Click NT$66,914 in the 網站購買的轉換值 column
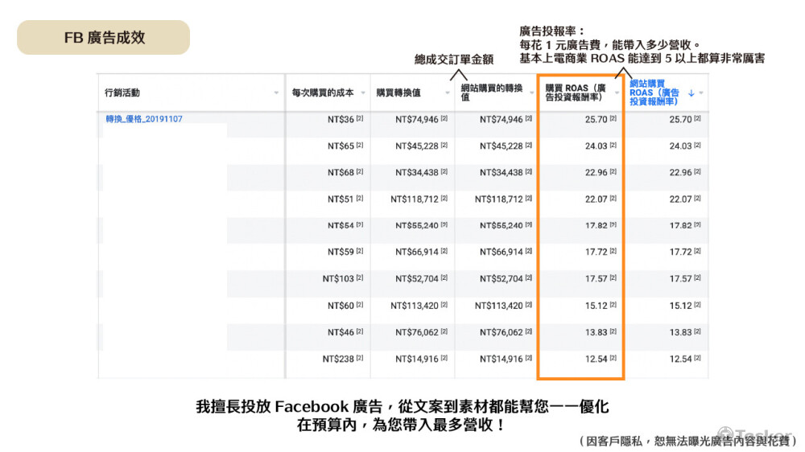This screenshot has height=452, width=805. click(x=501, y=253)
